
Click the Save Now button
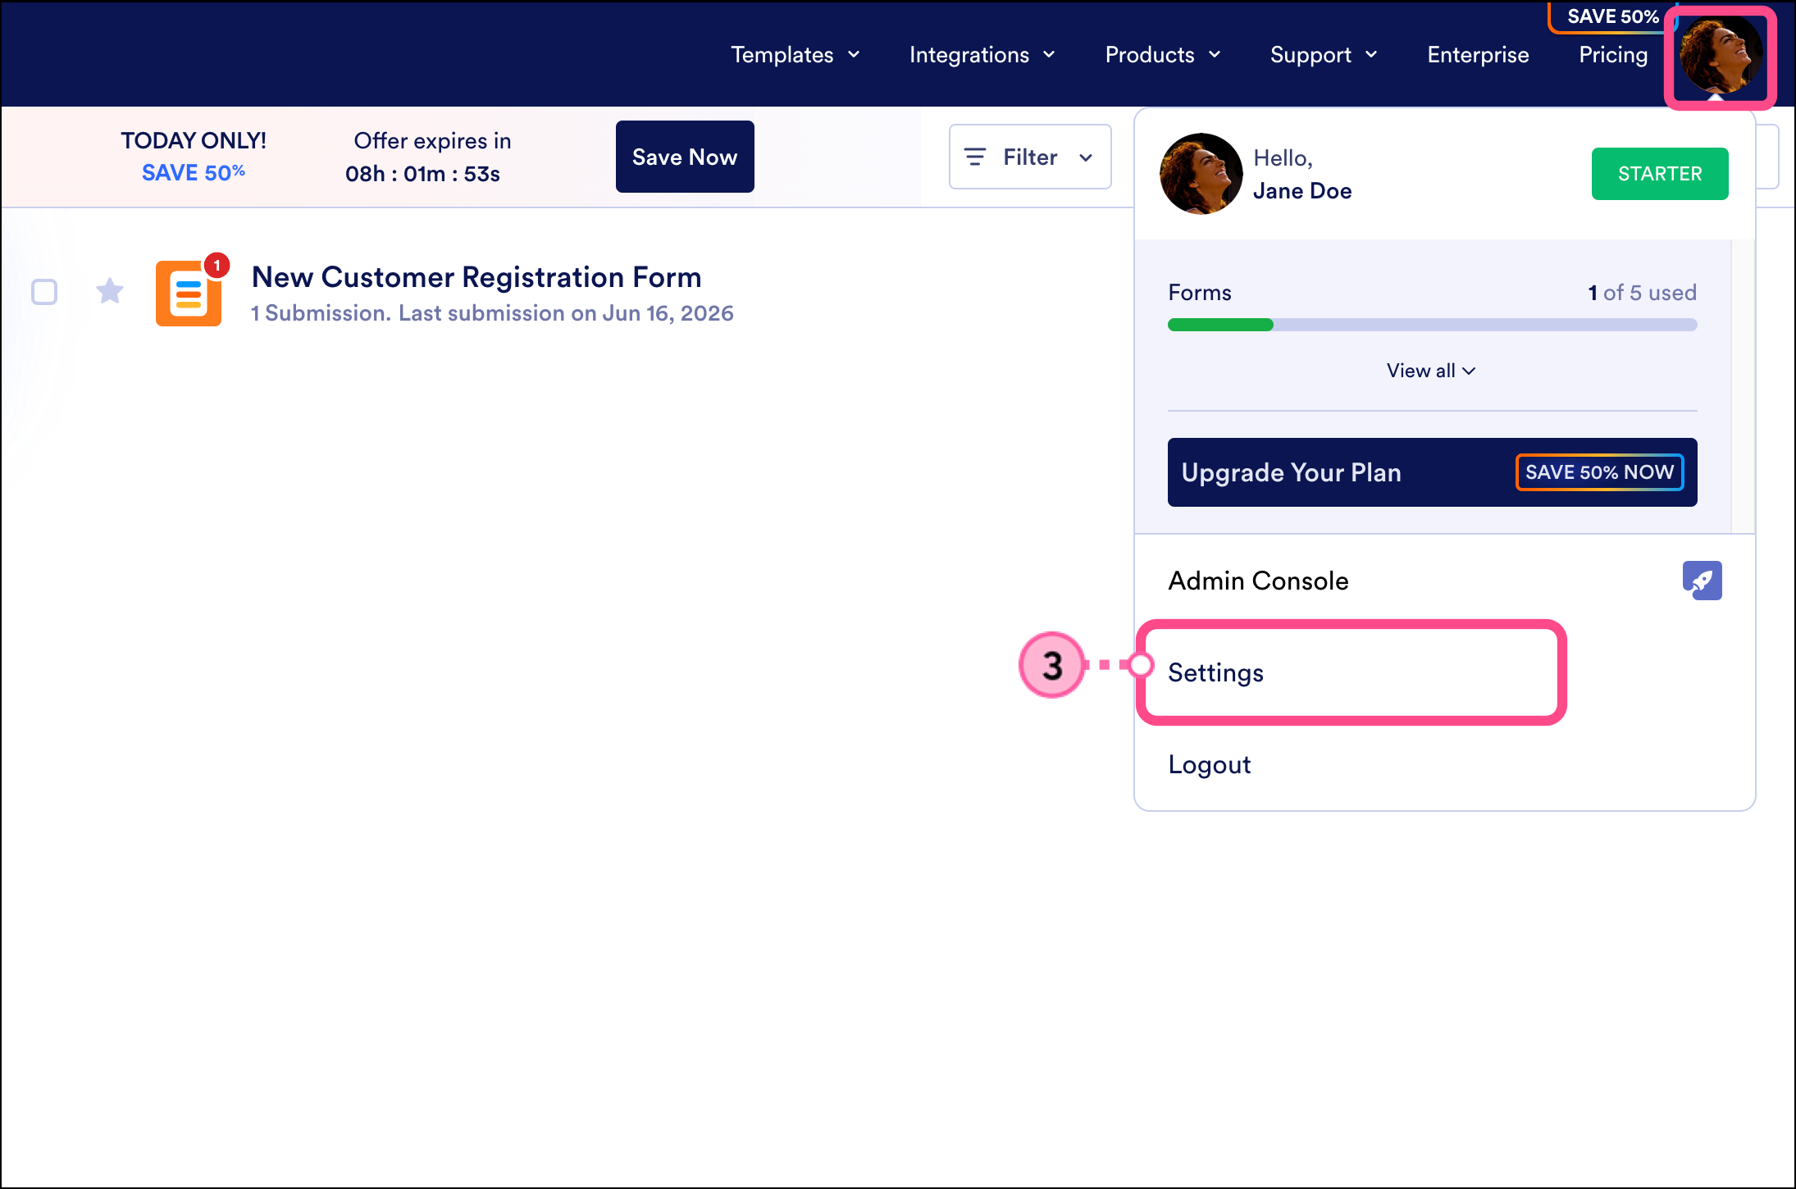[685, 157]
